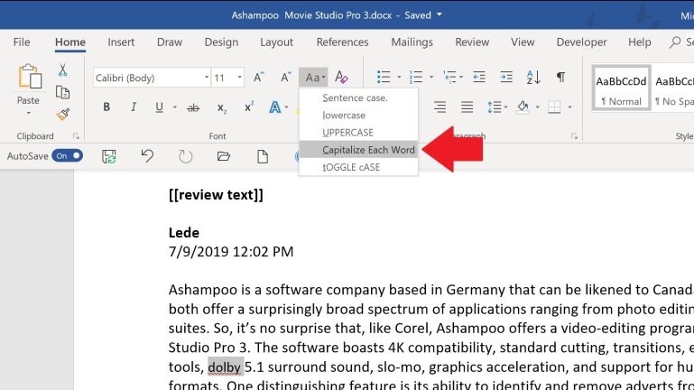The height and width of the screenshot is (390, 694).
Task: Apply the Normal style from gallery
Action: (x=621, y=88)
